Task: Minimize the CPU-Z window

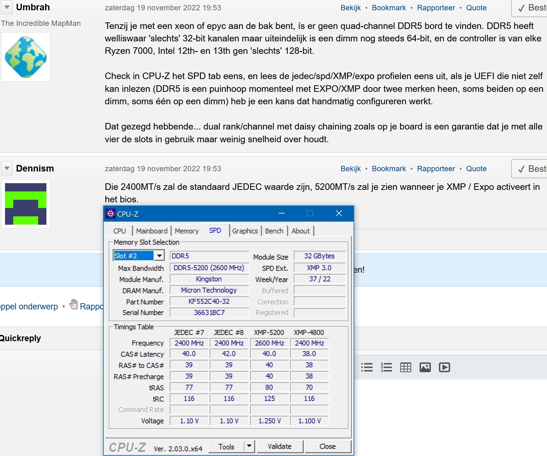Action: point(282,213)
